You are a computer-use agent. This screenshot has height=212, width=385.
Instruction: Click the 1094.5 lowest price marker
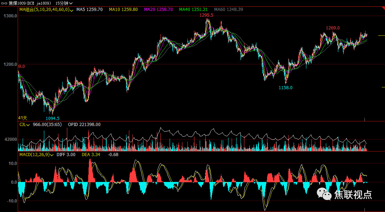(x=52, y=118)
